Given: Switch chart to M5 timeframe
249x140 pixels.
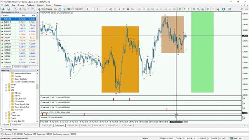Looking at the screenshot, I should (x=144, y=9).
